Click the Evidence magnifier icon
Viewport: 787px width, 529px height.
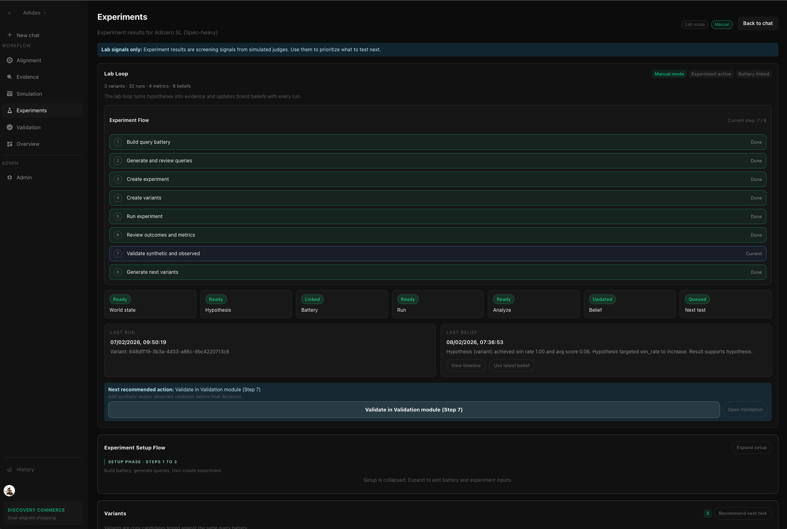[x=10, y=77]
